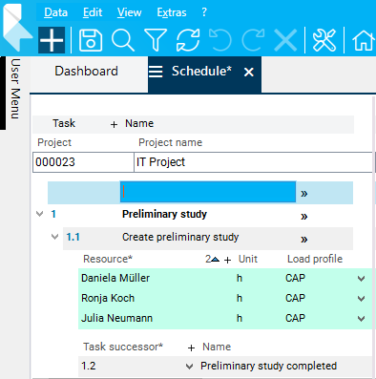Click the Unit column header
The width and height of the screenshot is (376, 379).
point(248,259)
